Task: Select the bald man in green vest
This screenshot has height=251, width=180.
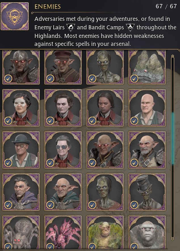Action: click(147, 108)
